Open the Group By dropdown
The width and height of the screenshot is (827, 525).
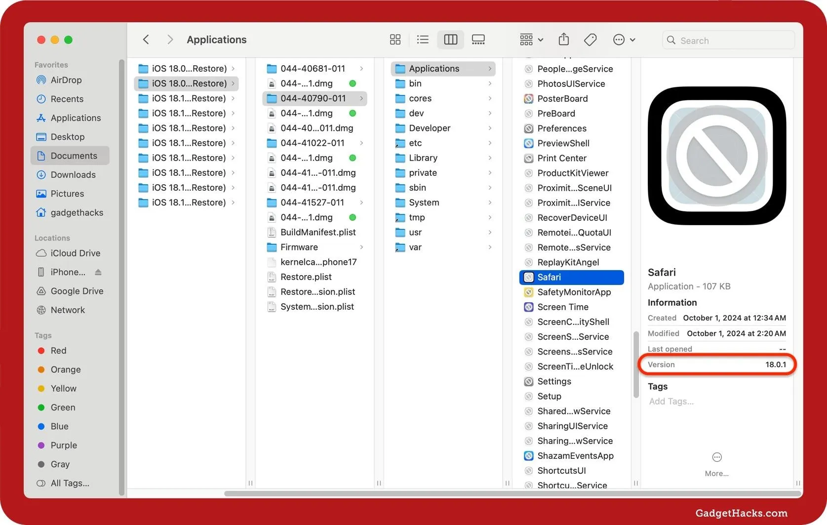(531, 40)
